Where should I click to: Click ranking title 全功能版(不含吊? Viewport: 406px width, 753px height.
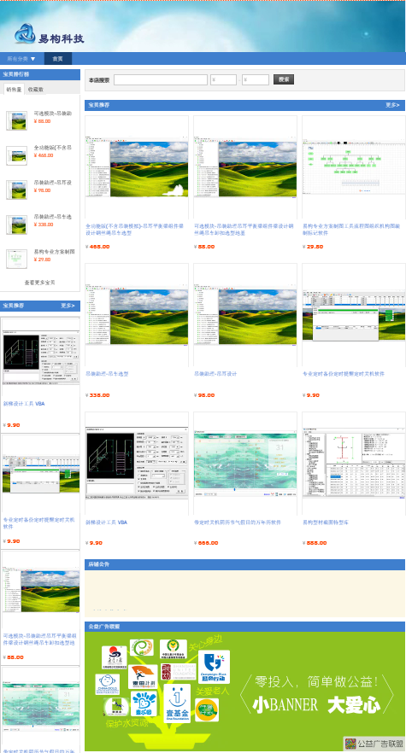pyautogui.click(x=53, y=148)
